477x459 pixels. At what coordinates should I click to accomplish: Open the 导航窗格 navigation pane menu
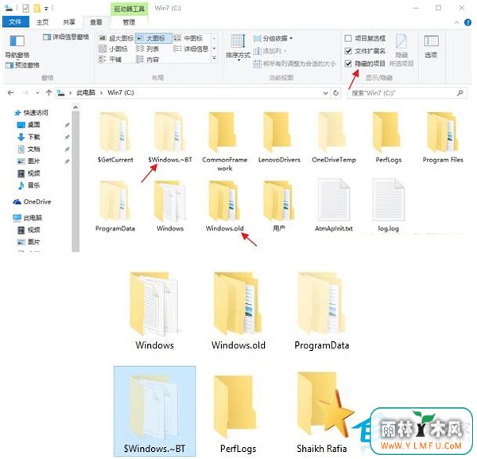(17, 47)
